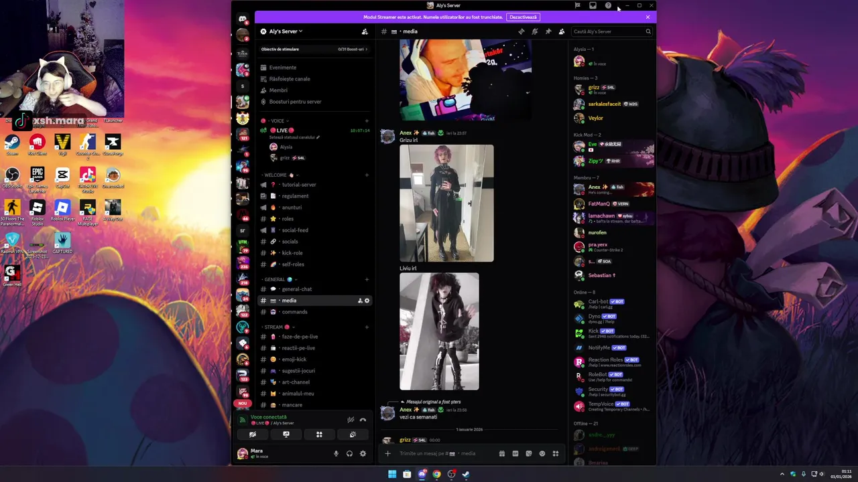The image size is (858, 482).
Task: Add a channel to the VOICE category
Action: [367, 121]
